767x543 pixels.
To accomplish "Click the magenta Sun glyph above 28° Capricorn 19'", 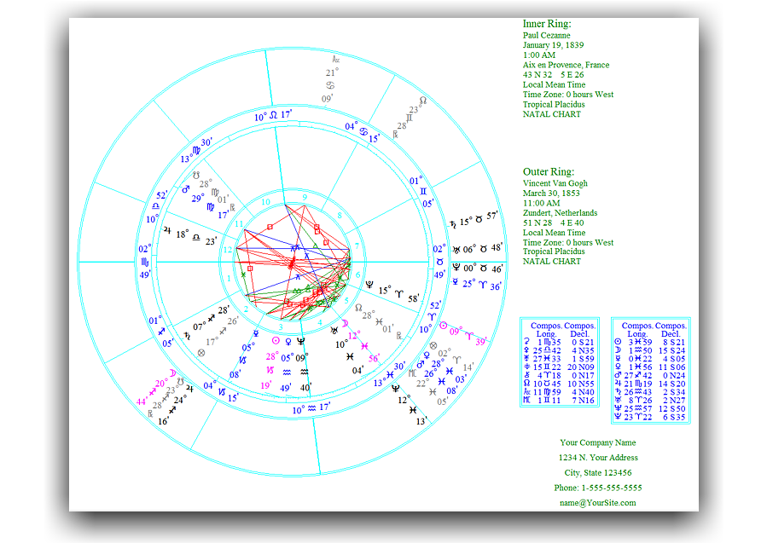I will [276, 341].
